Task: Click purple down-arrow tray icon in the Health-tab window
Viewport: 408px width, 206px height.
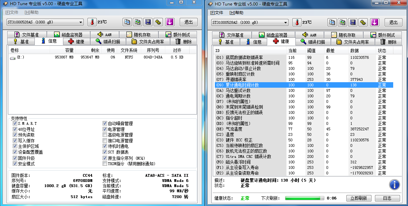Action: (374, 22)
